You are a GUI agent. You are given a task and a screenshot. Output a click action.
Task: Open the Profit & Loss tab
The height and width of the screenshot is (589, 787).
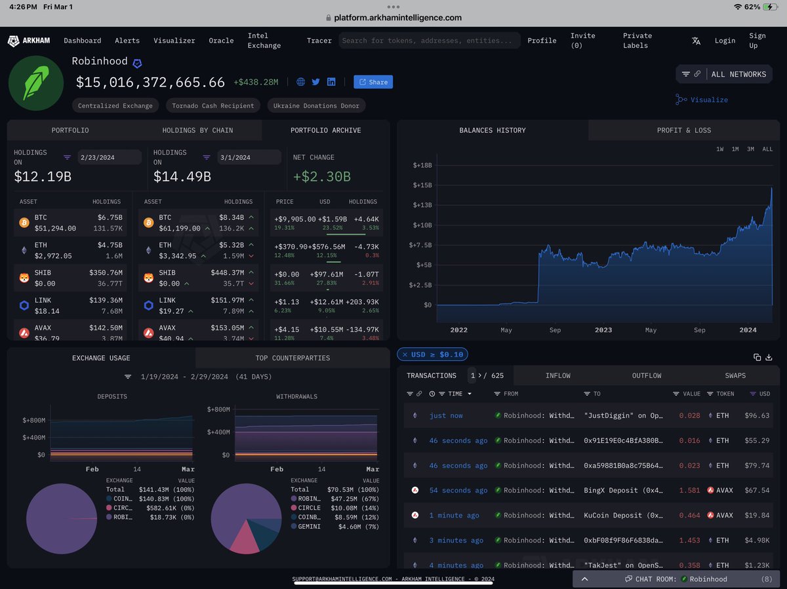[684, 130]
